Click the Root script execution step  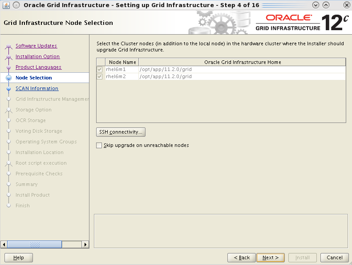41,163
